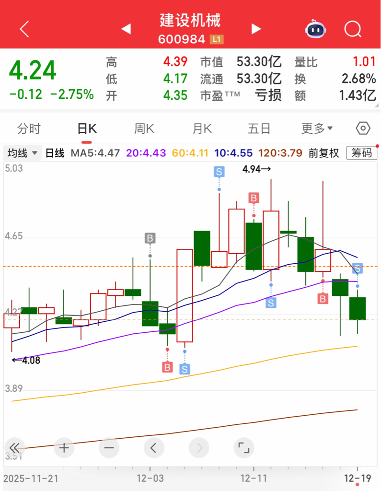Tap the turnover amount 1.43亿
The width and height of the screenshot is (381, 491).
tap(358, 95)
